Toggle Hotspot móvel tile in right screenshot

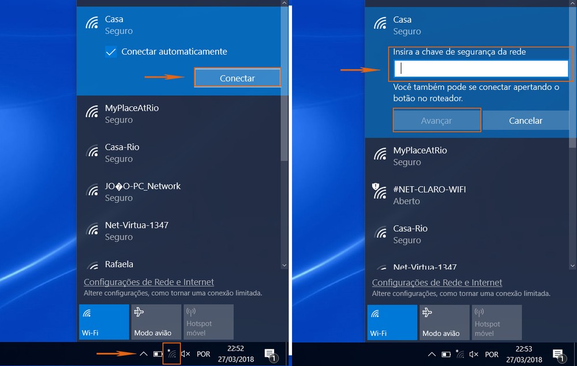click(496, 322)
